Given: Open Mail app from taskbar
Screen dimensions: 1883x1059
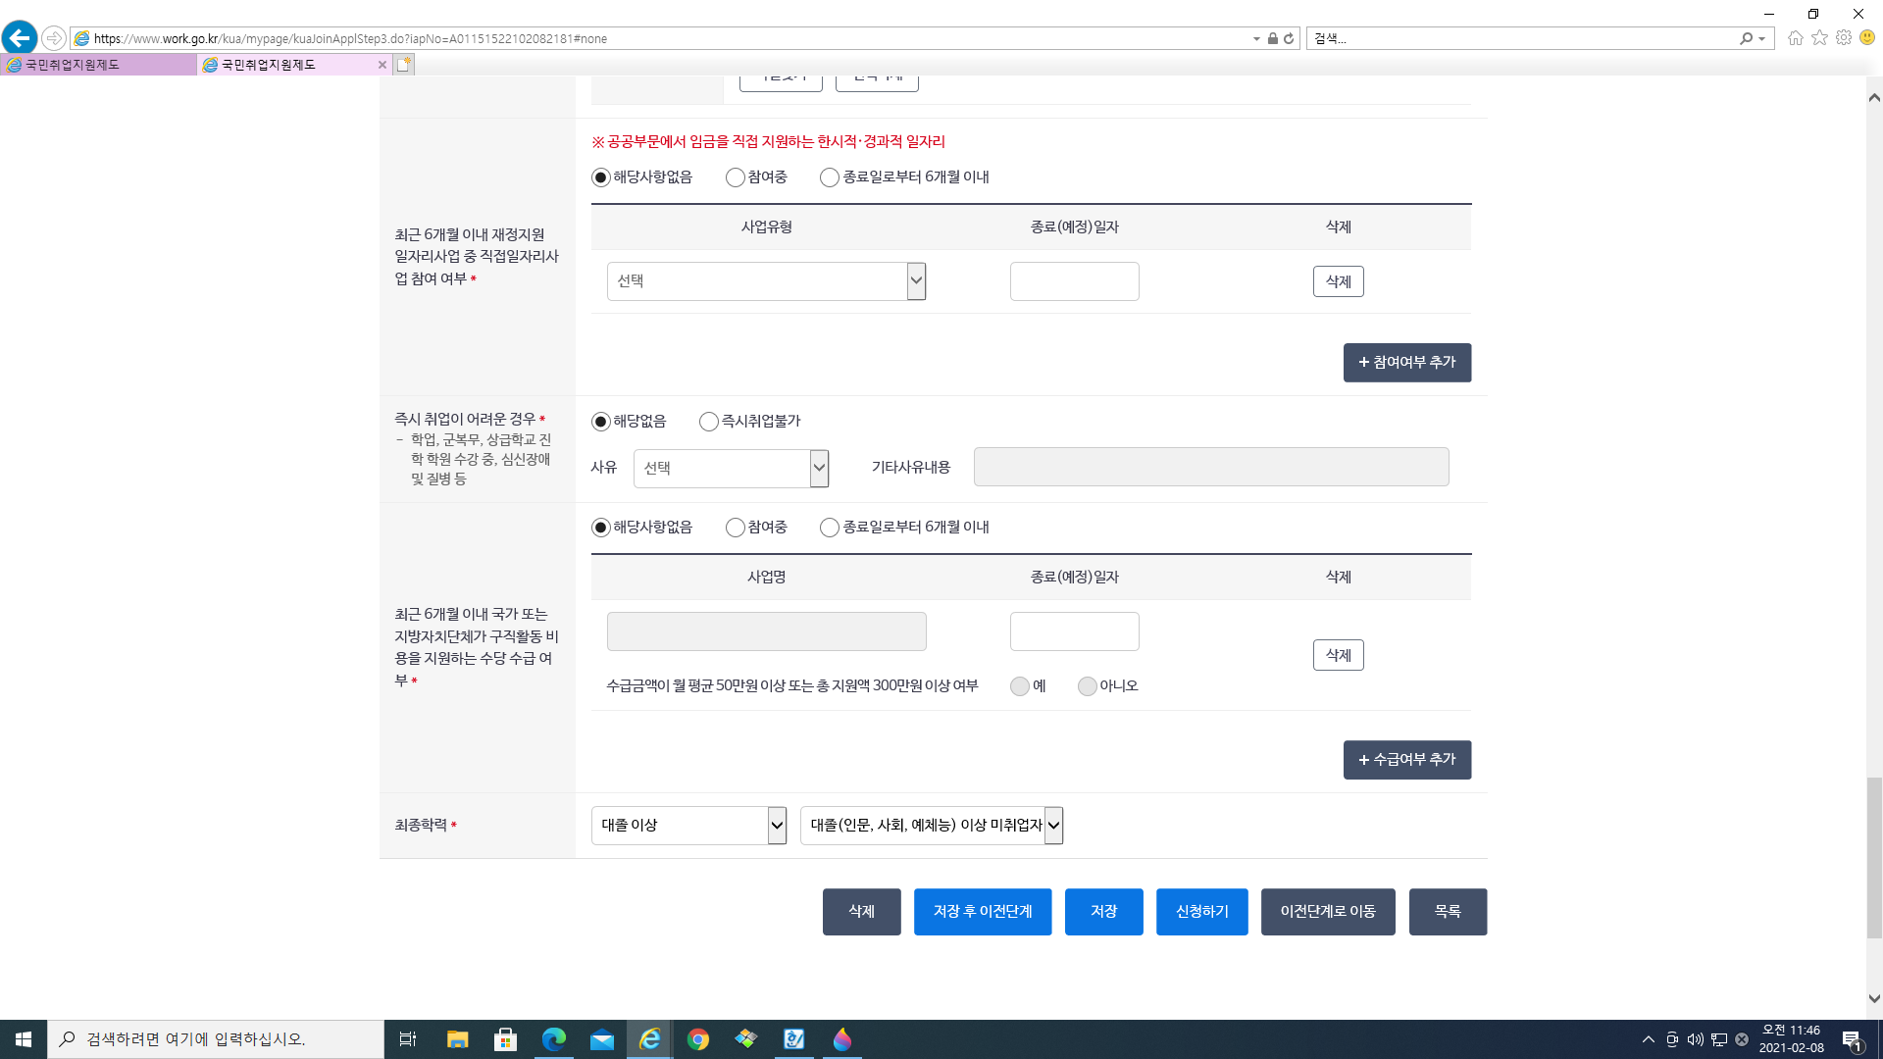Looking at the screenshot, I should 601,1039.
